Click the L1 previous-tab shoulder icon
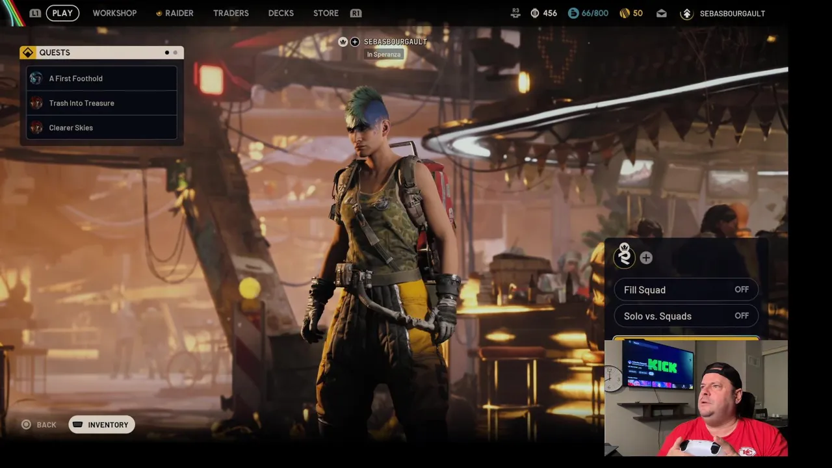The width and height of the screenshot is (832, 468). click(35, 13)
